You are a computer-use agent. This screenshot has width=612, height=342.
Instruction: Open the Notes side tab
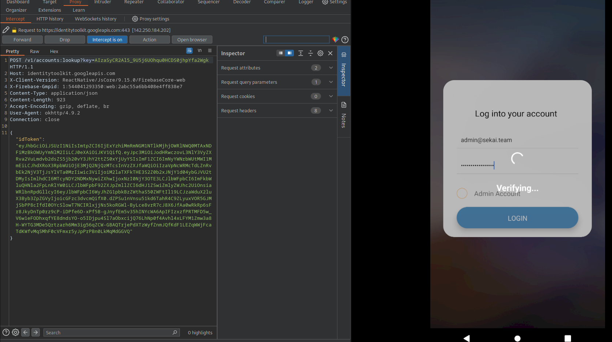coord(344,116)
